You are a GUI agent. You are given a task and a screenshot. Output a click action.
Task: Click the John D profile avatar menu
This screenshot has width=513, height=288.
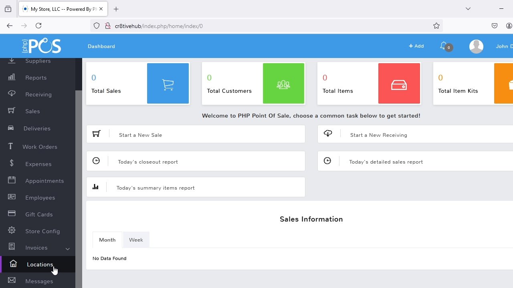[476, 46]
